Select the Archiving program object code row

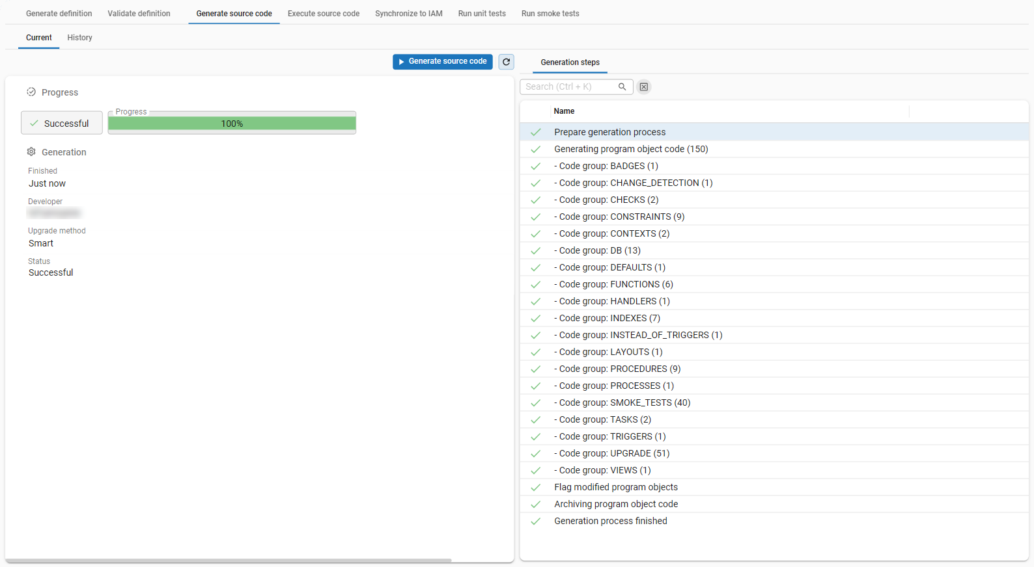[x=774, y=504]
